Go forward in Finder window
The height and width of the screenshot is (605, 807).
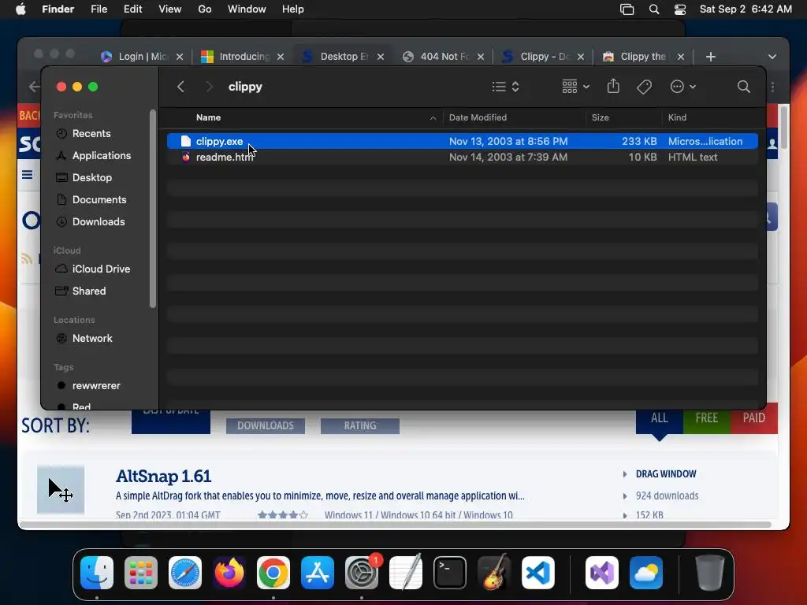pyautogui.click(x=209, y=87)
